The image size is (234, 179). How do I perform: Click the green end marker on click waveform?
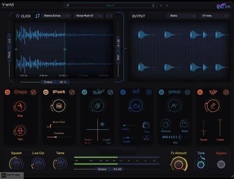coord(65,49)
